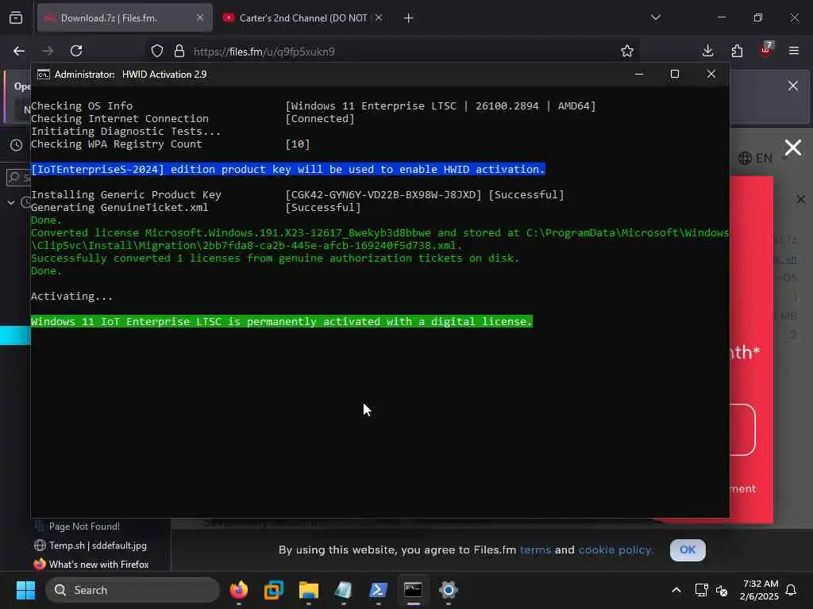
Task: Click the URL address bar
Action: (x=391, y=52)
